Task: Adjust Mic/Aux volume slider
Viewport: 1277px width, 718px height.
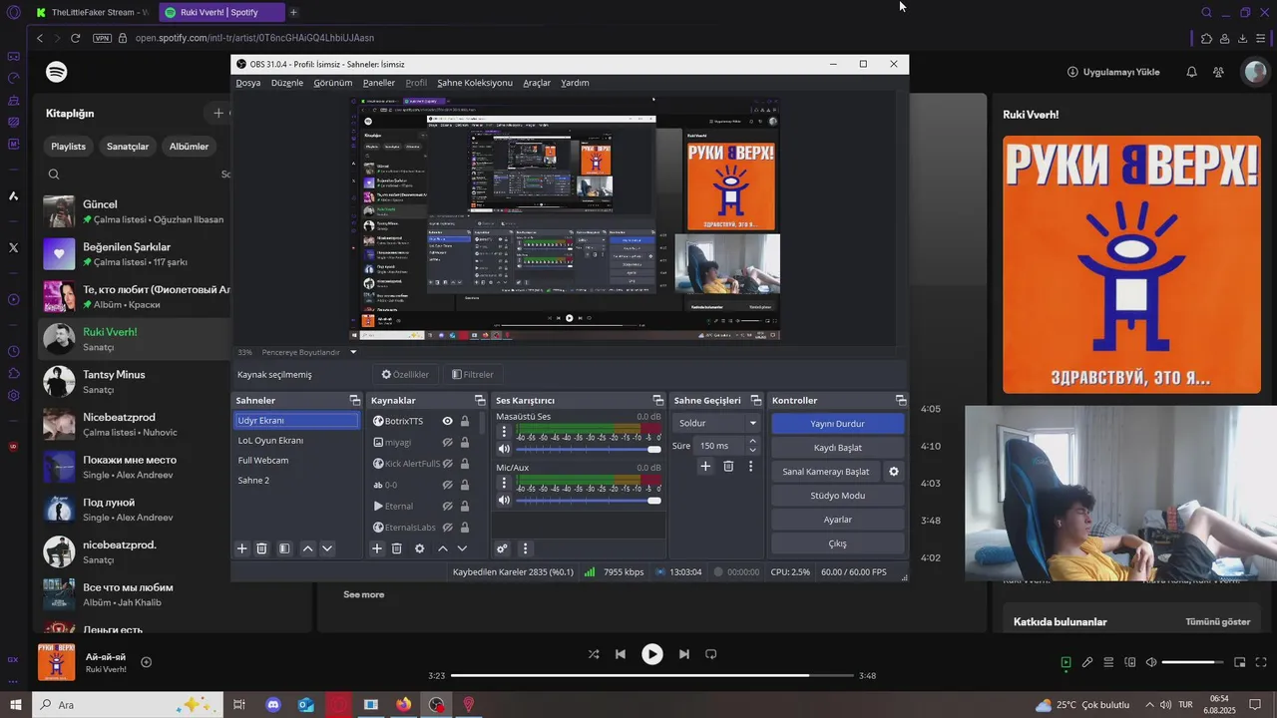Action: tap(588, 500)
